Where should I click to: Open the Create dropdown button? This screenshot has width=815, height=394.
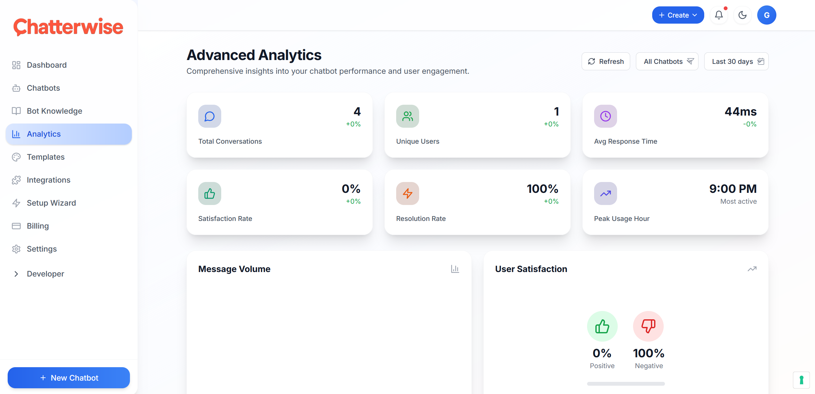[678, 15]
